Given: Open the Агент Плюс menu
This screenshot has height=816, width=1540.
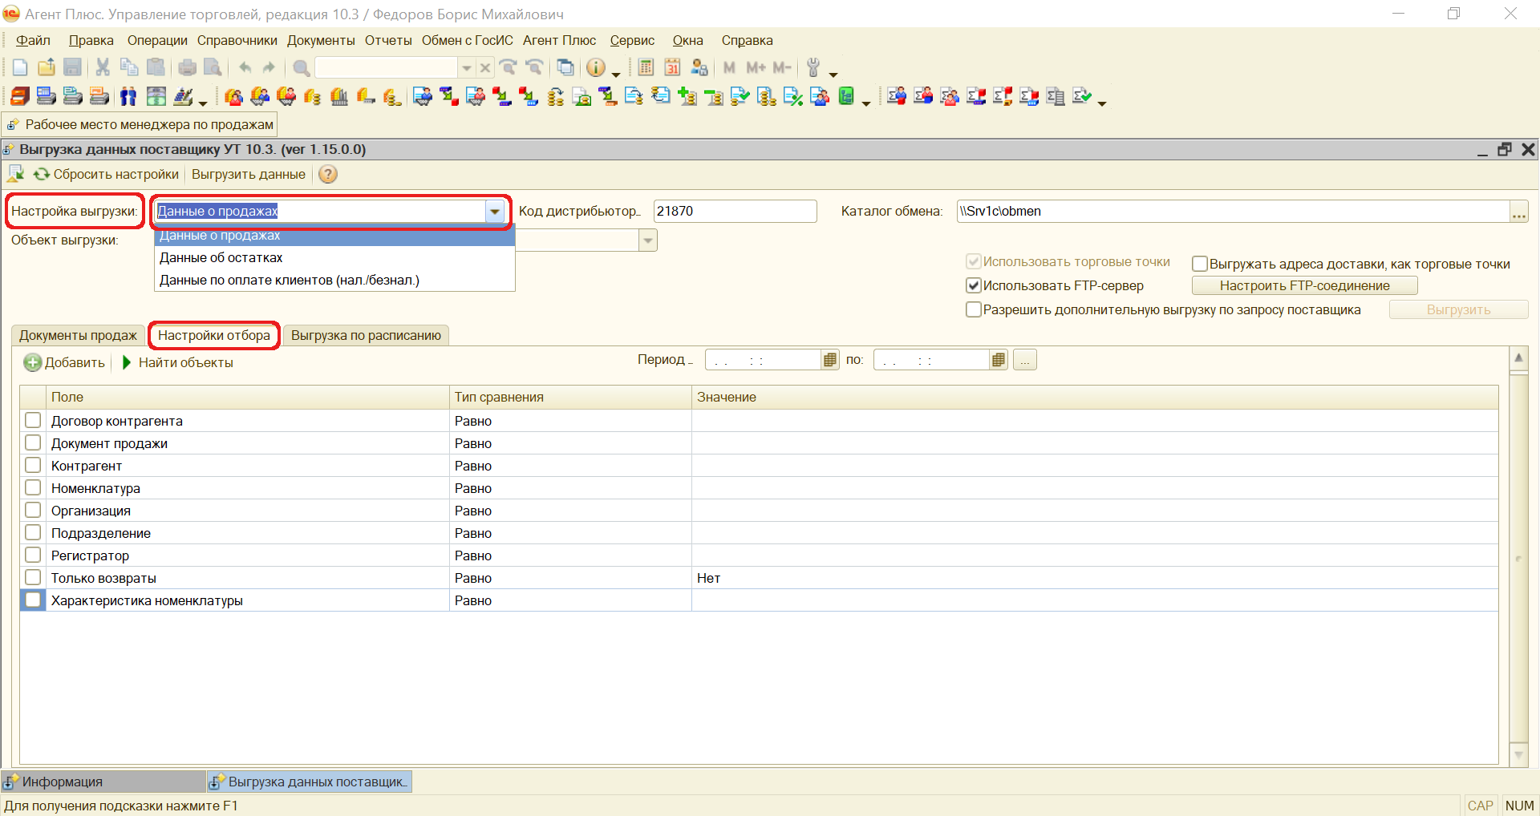Looking at the screenshot, I should 559,40.
